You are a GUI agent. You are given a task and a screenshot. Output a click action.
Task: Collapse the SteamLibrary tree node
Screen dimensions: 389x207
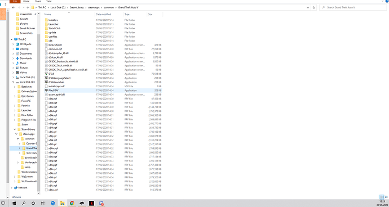pos(15,129)
